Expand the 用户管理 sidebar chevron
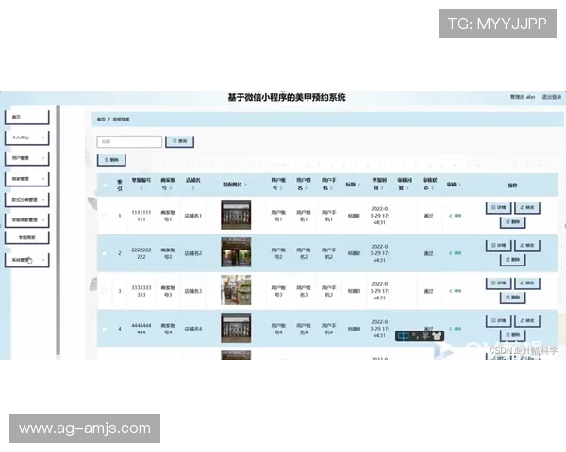 pyautogui.click(x=43, y=158)
